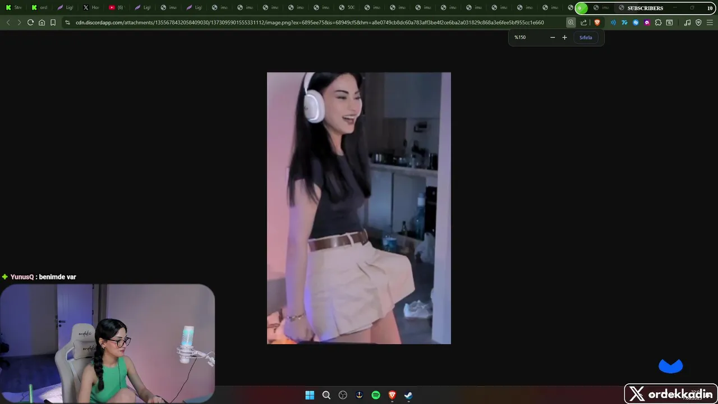Switch to the first Kick tab labeled 'Stre'

(13, 7)
